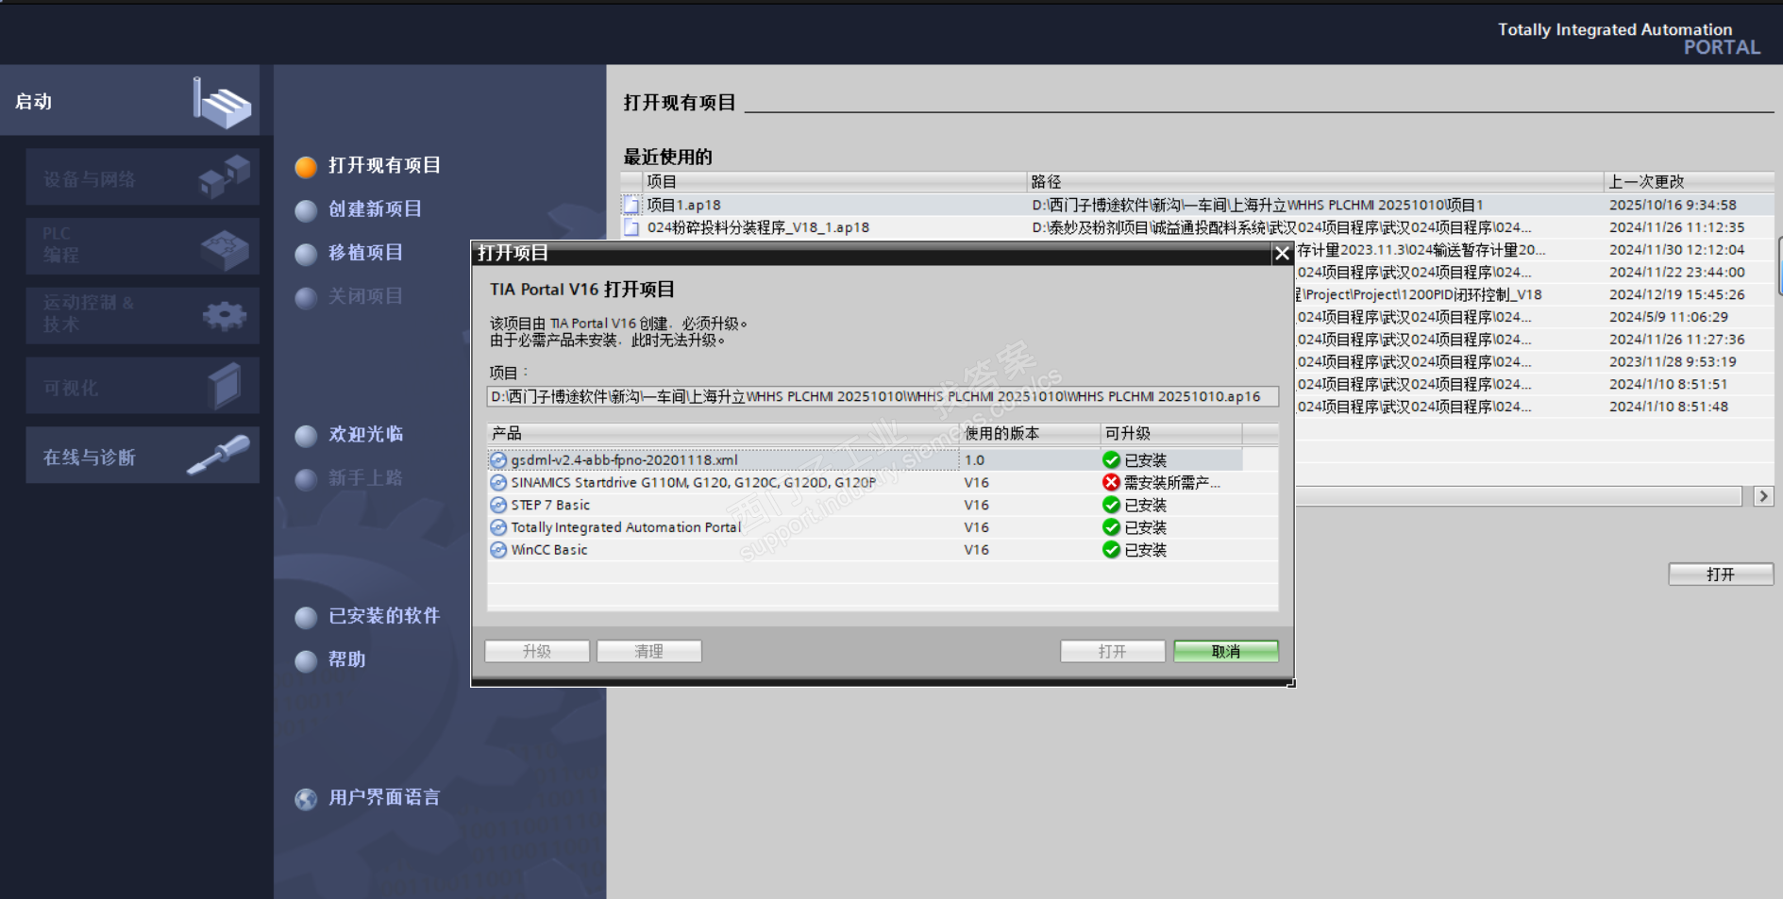
Task: Sort by 上一次更改 column header
Action: tap(1689, 182)
